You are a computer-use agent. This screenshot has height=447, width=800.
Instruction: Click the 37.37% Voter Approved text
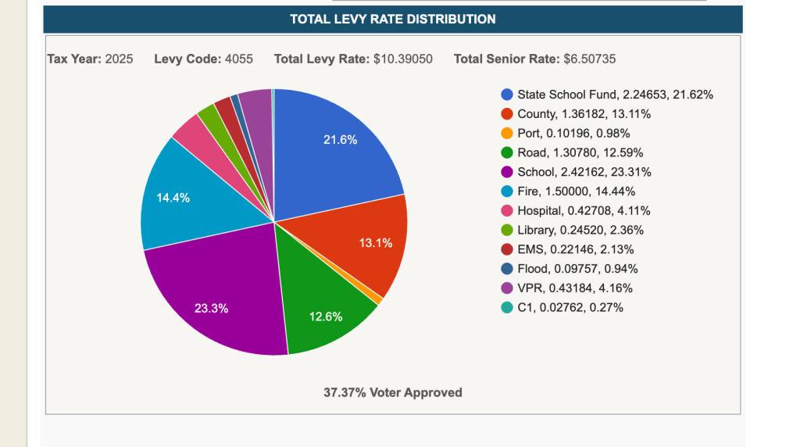coord(392,392)
